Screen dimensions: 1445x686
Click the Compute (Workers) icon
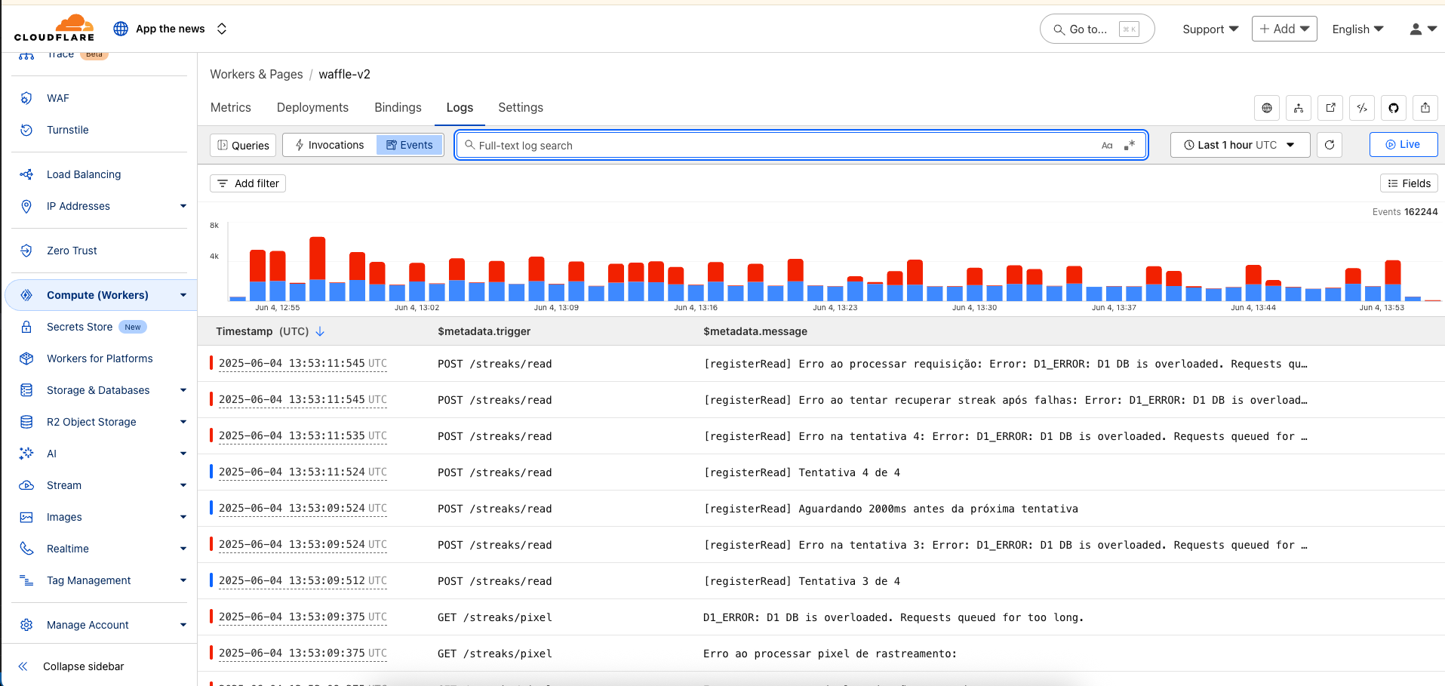point(26,295)
